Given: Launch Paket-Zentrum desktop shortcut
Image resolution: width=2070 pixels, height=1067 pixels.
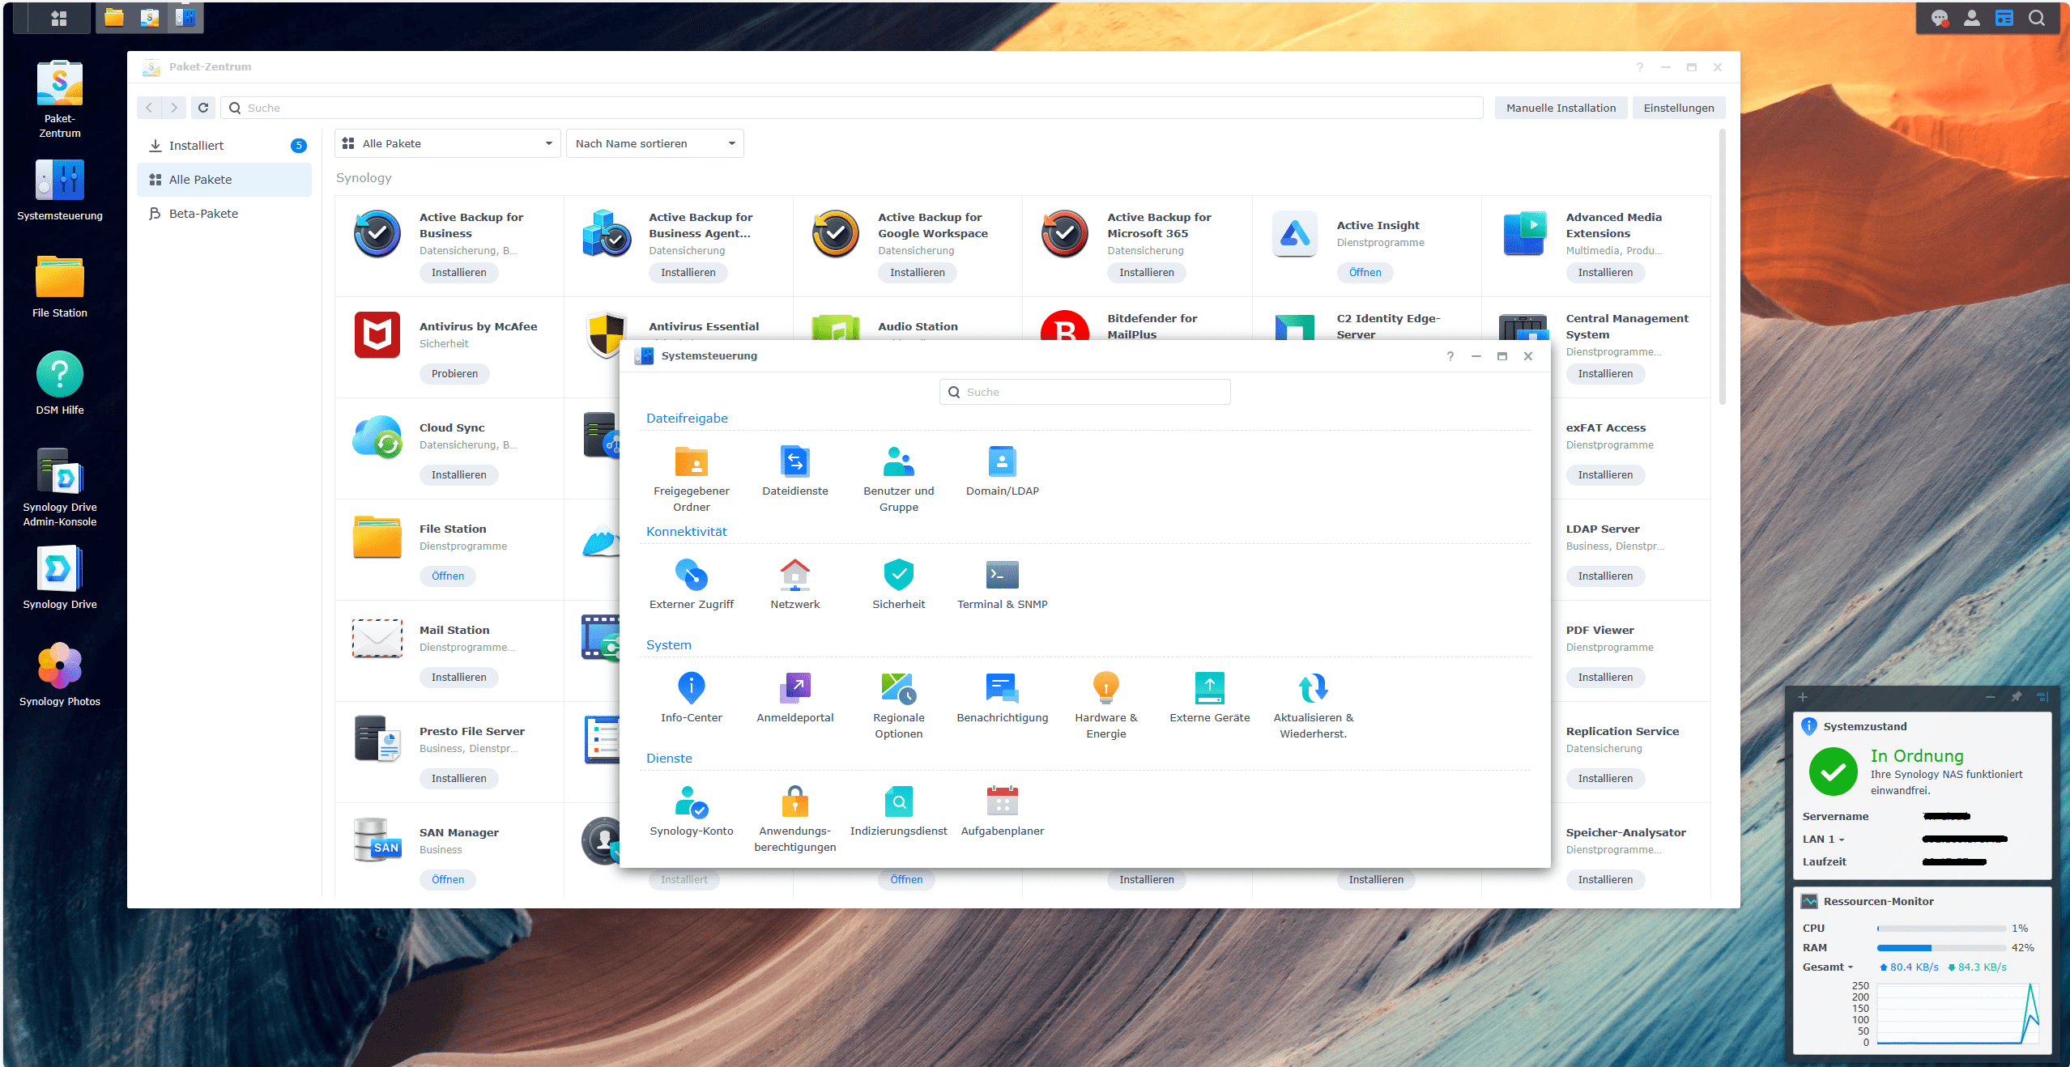Looking at the screenshot, I should coord(60,99).
